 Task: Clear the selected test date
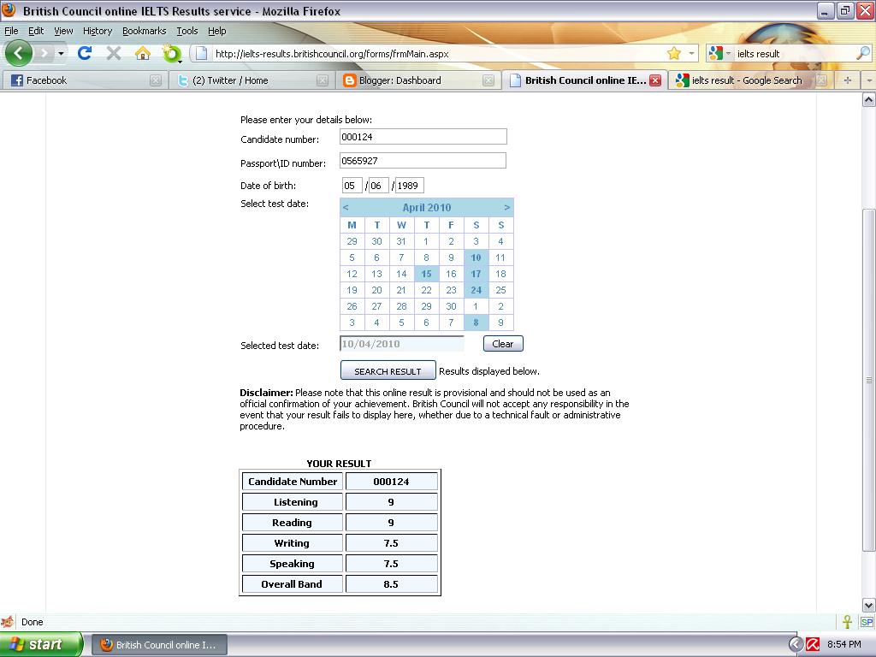tap(502, 343)
